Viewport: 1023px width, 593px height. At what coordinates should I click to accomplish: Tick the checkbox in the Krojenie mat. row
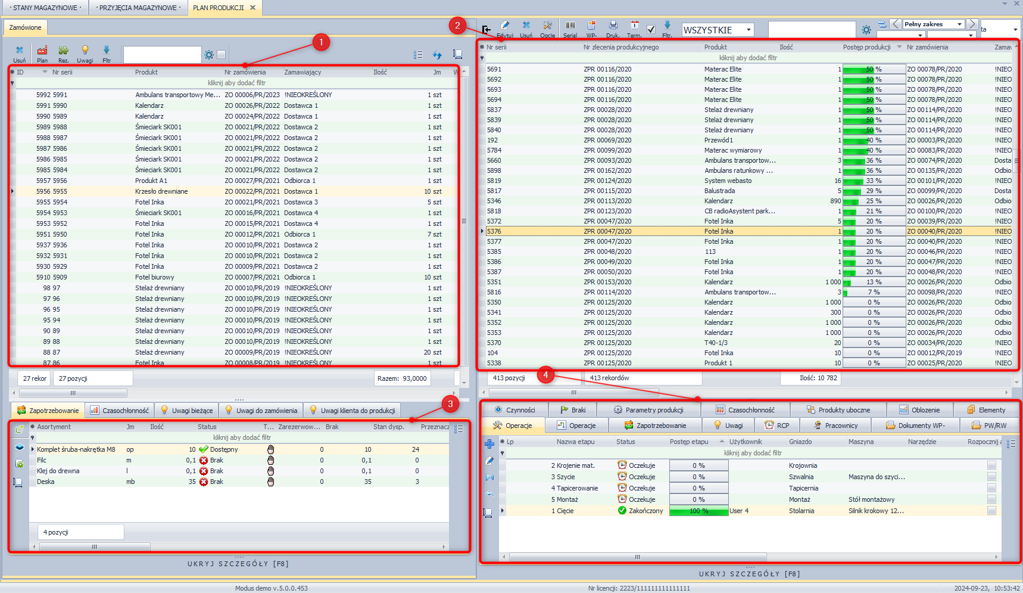pos(991,465)
